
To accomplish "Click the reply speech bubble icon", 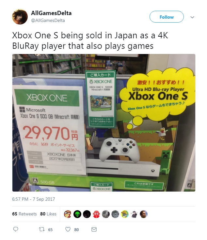I will tap(16, 229).
